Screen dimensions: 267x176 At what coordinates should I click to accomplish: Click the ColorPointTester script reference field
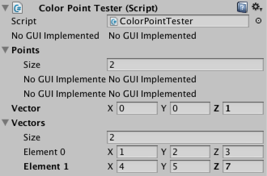178,21
